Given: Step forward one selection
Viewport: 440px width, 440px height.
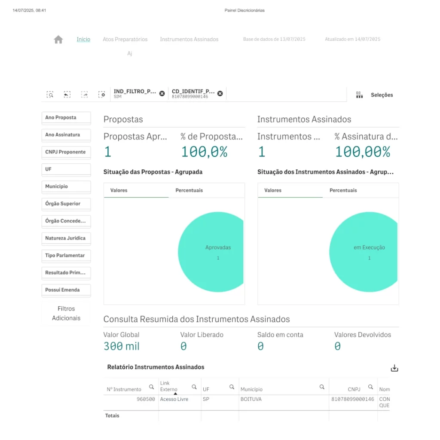Looking at the screenshot, I should point(85,95).
